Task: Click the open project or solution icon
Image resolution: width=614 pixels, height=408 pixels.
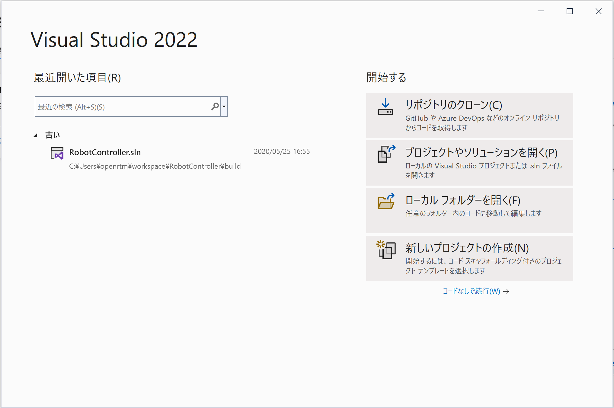Action: pos(386,154)
